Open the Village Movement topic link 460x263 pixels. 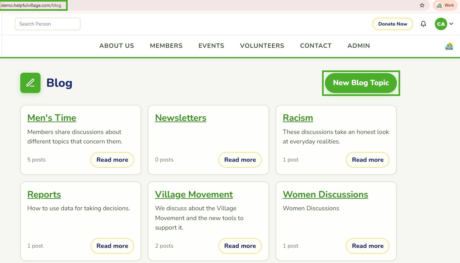pos(194,195)
